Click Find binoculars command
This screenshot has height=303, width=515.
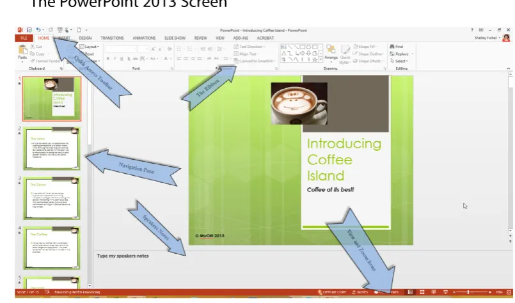(x=396, y=47)
